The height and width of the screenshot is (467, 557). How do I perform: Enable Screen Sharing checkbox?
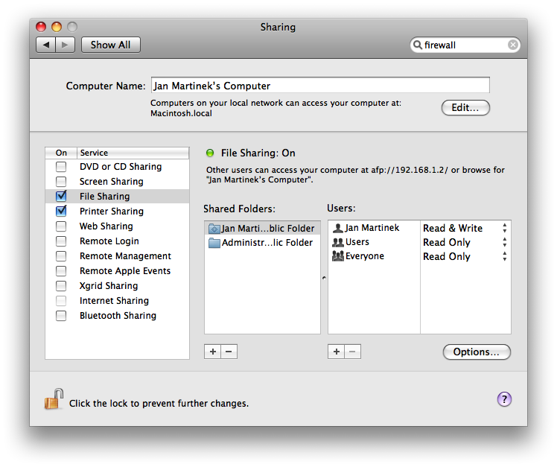61,181
